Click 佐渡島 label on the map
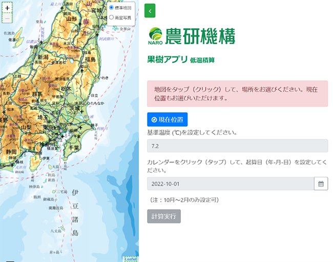The height and width of the screenshot is (262, 333). [x=9, y=33]
